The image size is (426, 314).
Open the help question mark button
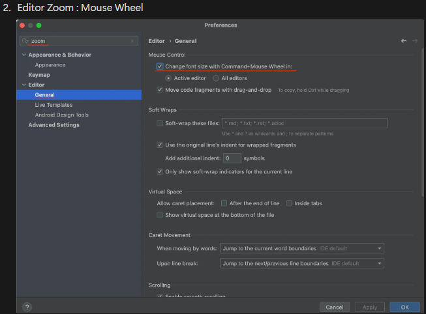27,307
